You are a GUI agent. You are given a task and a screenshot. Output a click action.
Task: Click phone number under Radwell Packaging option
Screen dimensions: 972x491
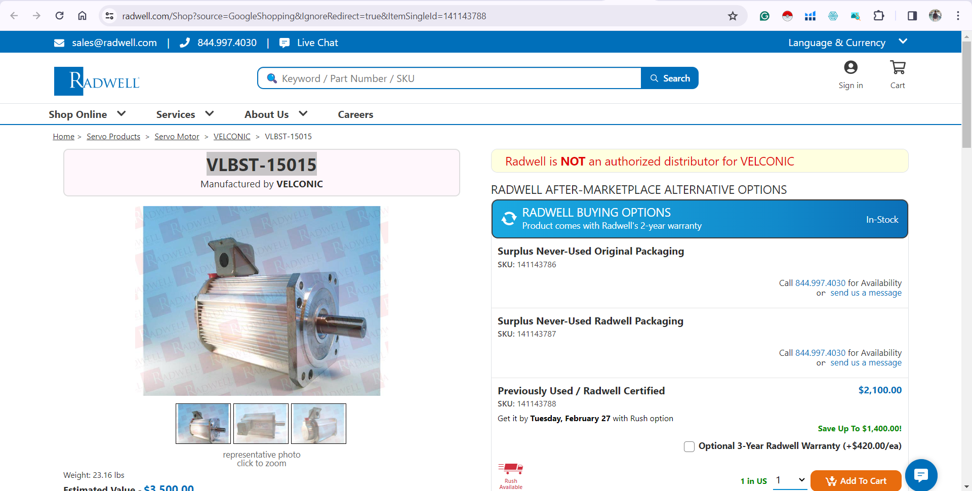coord(820,353)
